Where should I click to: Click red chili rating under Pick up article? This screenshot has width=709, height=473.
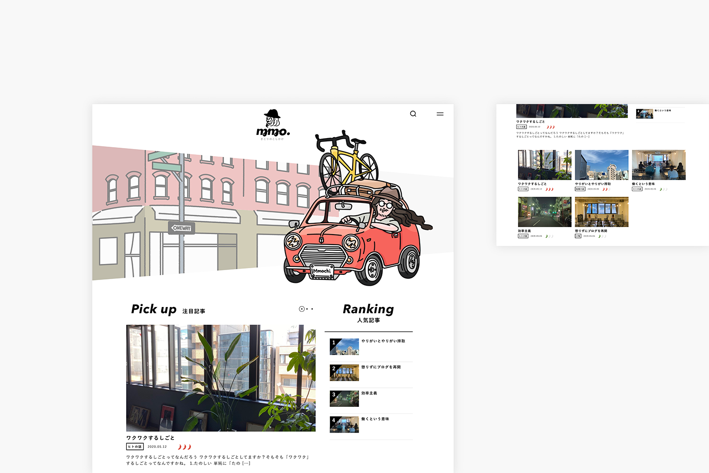[184, 447]
